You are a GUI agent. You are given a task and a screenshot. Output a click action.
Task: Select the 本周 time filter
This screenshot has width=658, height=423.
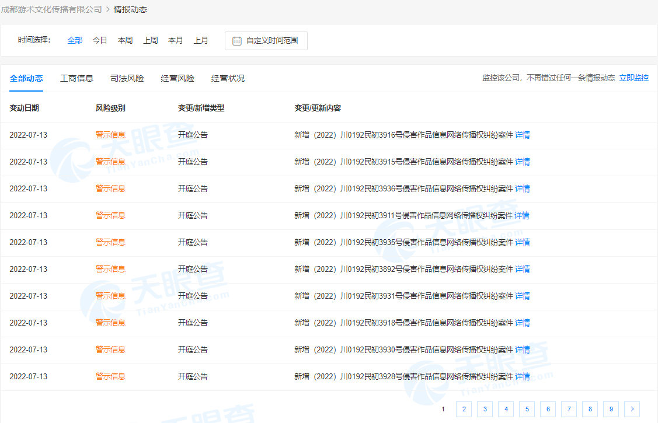[x=125, y=40]
